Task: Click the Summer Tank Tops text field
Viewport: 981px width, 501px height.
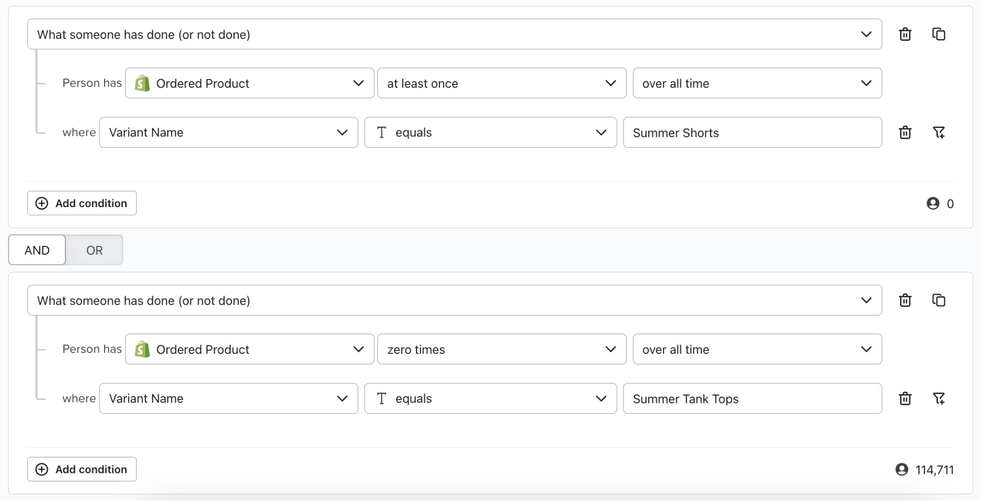Action: click(x=752, y=398)
